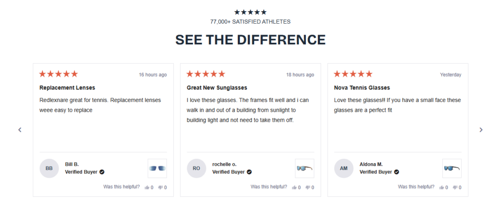
Task: Open the Great New Sunglasses review title
Action: 217,88
